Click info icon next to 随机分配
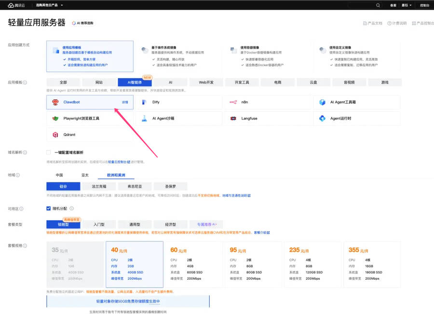Viewport: 434px width, 314px height. pyautogui.click(x=72, y=208)
